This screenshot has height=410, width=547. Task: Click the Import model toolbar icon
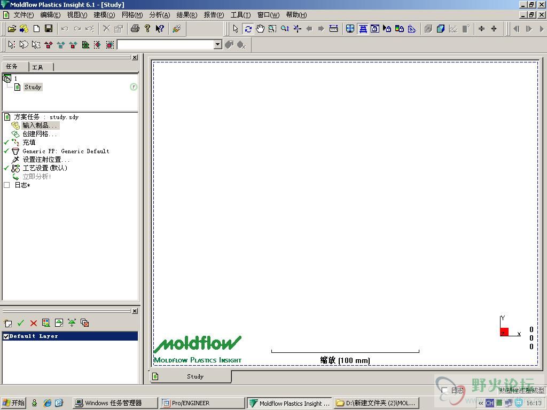[24, 29]
